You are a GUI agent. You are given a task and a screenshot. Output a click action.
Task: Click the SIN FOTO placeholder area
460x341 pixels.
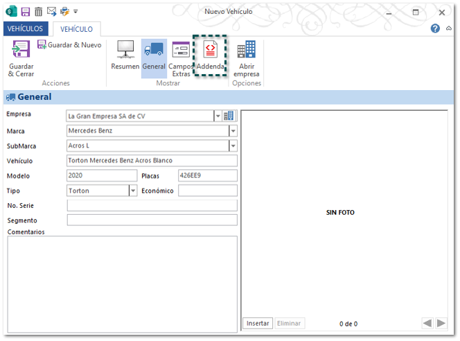340,213
